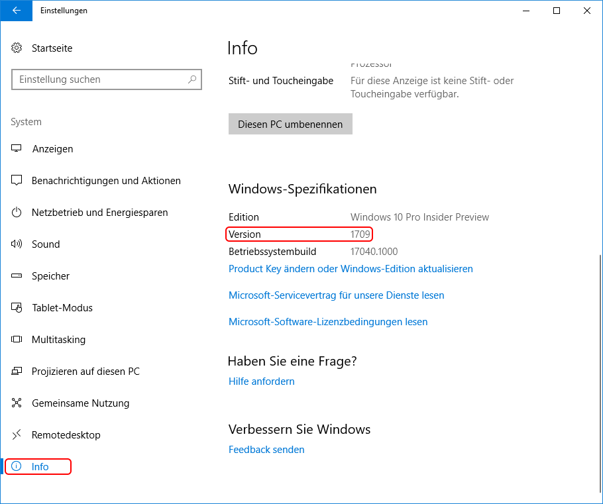
Task: Click the Edition label
Action: click(x=244, y=217)
